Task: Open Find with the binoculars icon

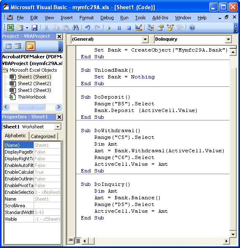Action: [x=75, y=28]
